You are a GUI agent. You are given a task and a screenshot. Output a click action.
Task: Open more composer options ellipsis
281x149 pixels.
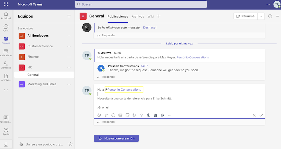coord(170,115)
